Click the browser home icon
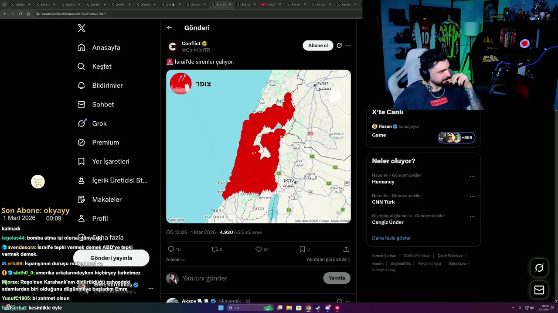Image resolution: width=558 pixels, height=313 pixels. pyautogui.click(x=28, y=14)
